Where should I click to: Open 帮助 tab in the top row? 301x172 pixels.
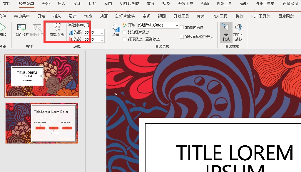coord(205,4)
